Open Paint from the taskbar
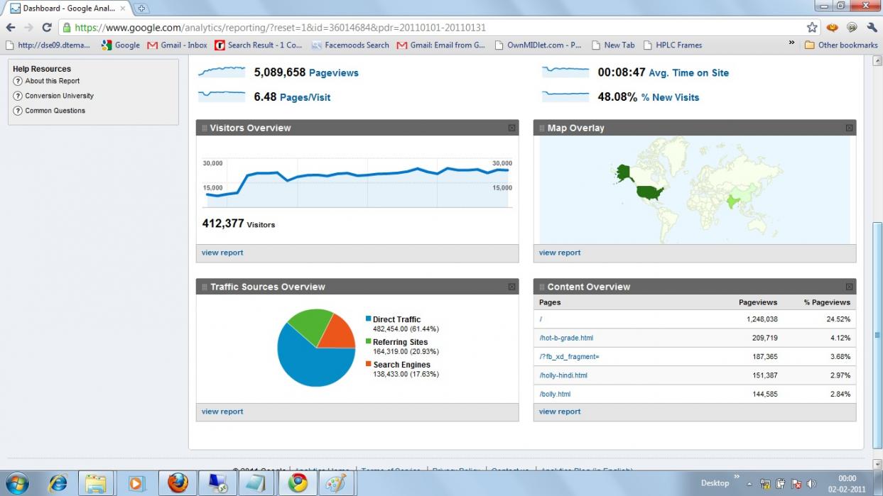883x496 pixels. (335, 483)
